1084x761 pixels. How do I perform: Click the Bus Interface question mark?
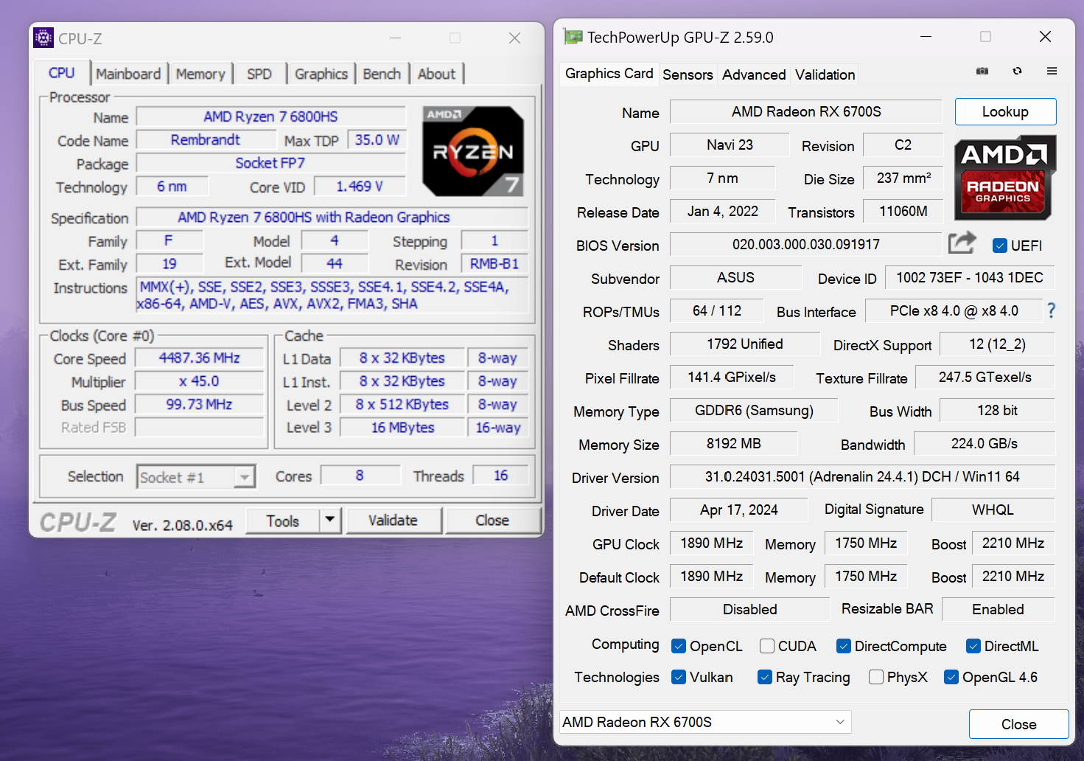coord(1052,311)
